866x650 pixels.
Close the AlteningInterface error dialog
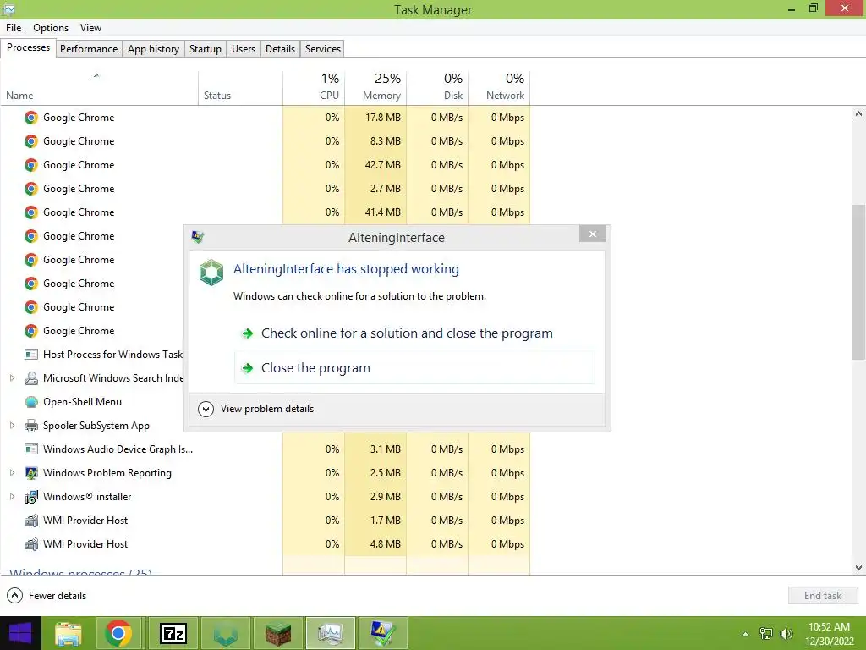tap(592, 234)
